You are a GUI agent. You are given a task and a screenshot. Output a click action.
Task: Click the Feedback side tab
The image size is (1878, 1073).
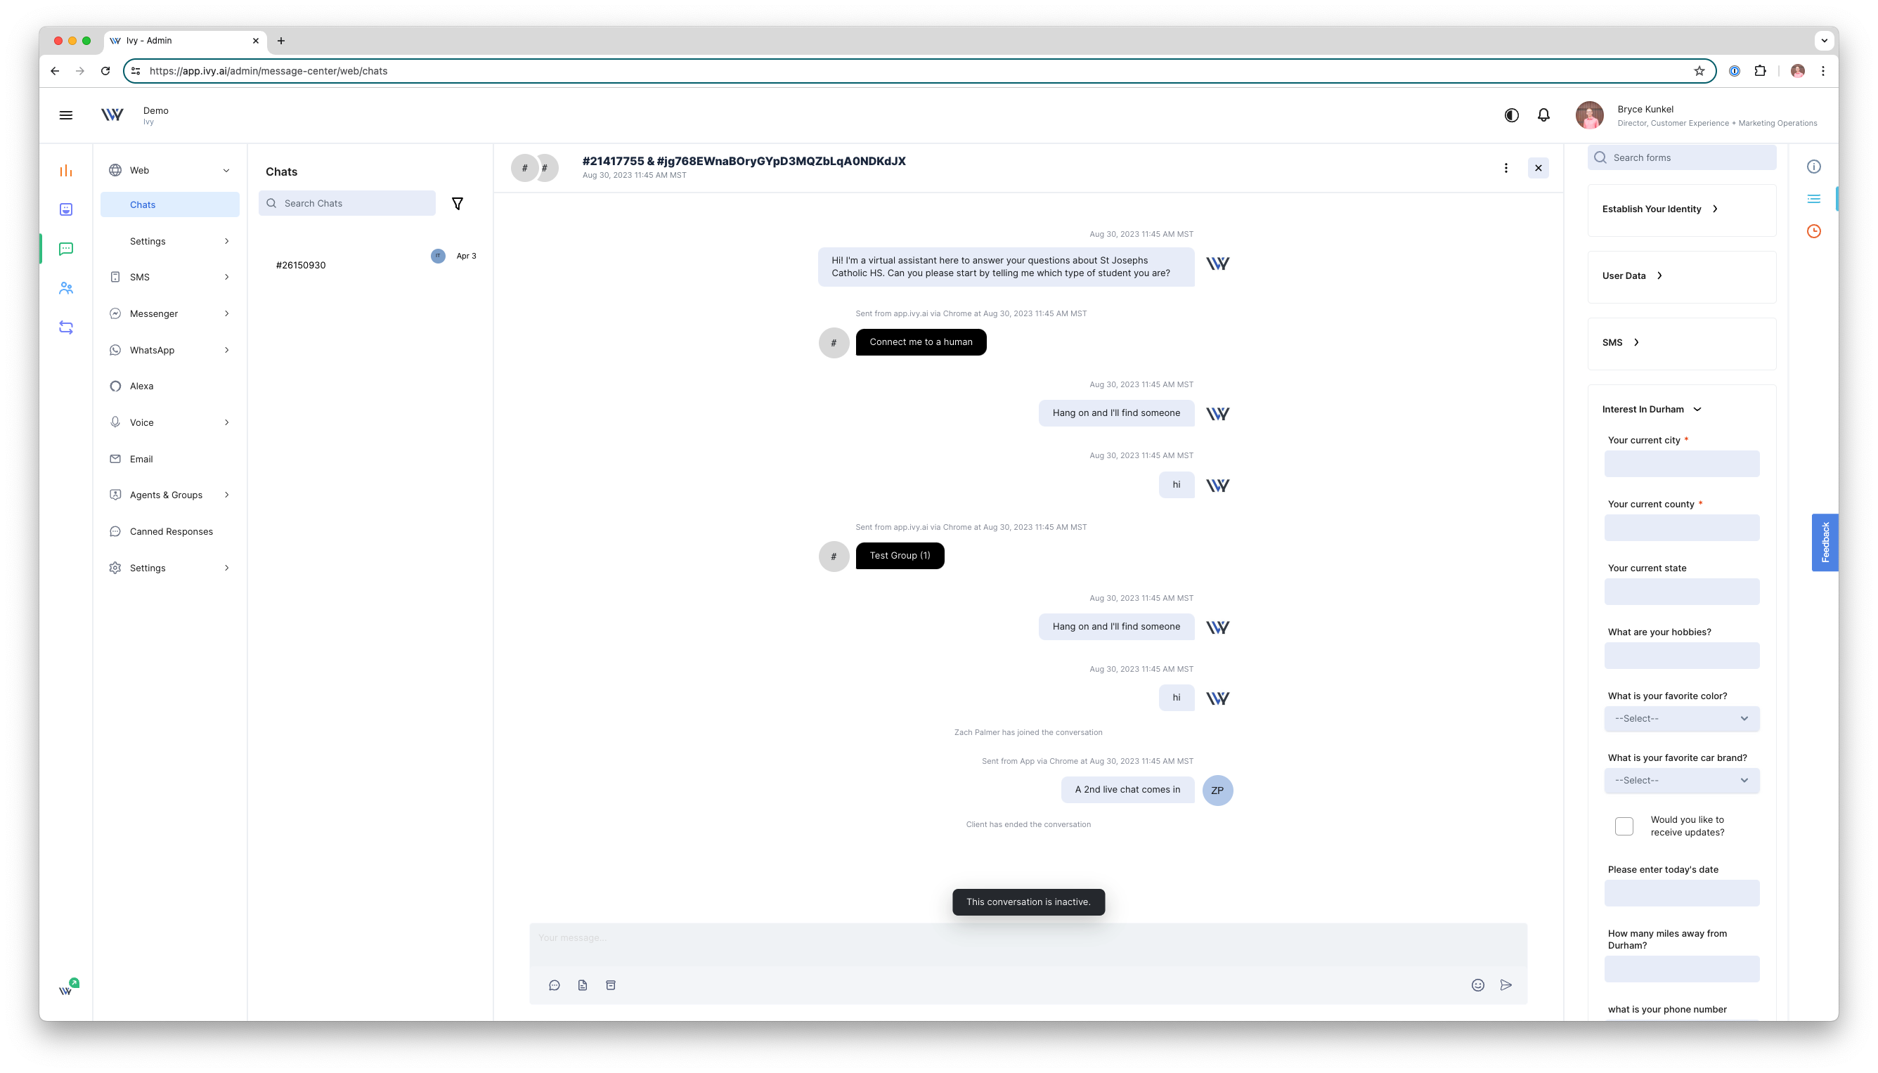[1825, 542]
